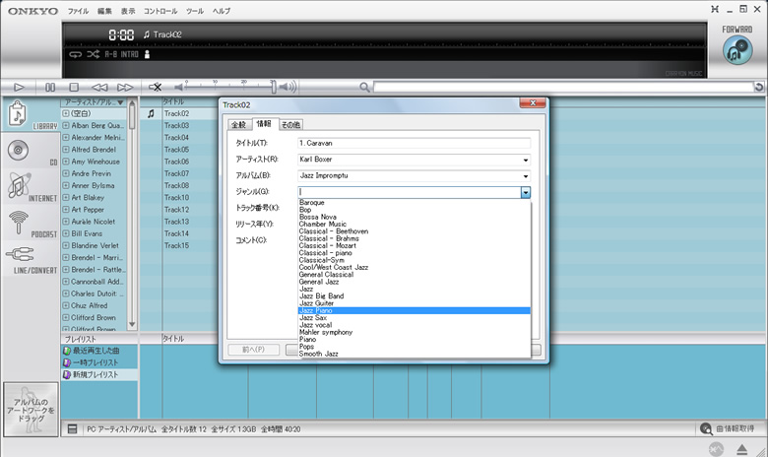Toggle the repeat loop icon
The height and width of the screenshot is (457, 768).
coord(76,54)
